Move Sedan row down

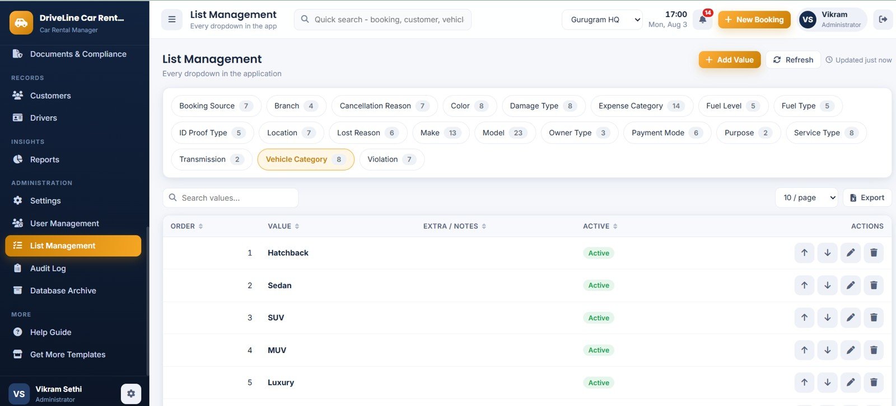pos(827,285)
